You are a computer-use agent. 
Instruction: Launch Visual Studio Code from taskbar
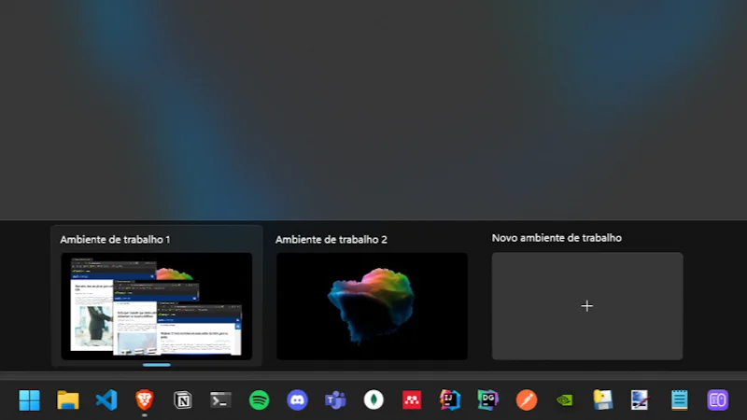click(x=106, y=400)
